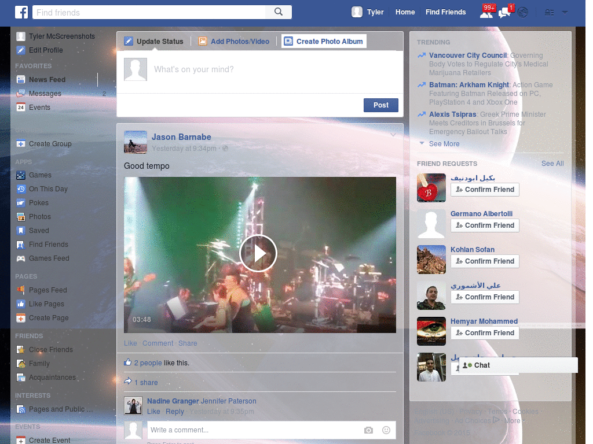Open the emoji smiley picker in comment box

point(386,430)
